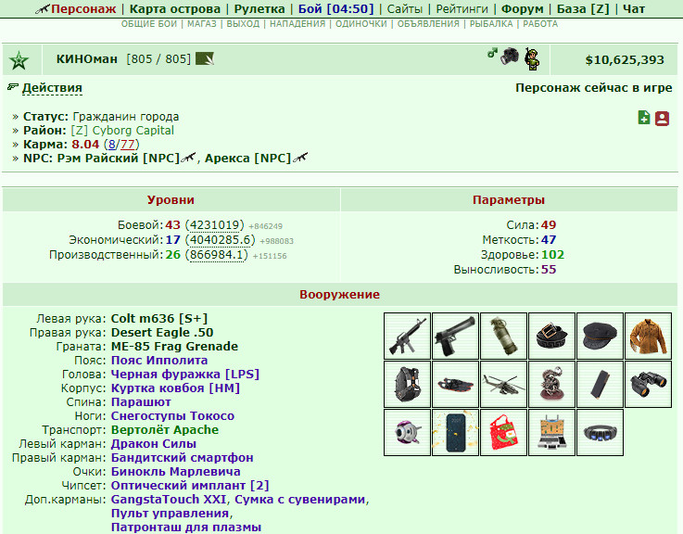Click the red contact card icon
The image size is (683, 534).
pyautogui.click(x=662, y=118)
